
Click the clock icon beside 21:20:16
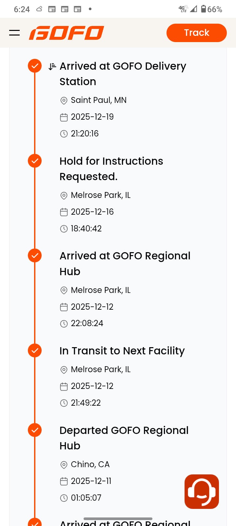(64, 134)
